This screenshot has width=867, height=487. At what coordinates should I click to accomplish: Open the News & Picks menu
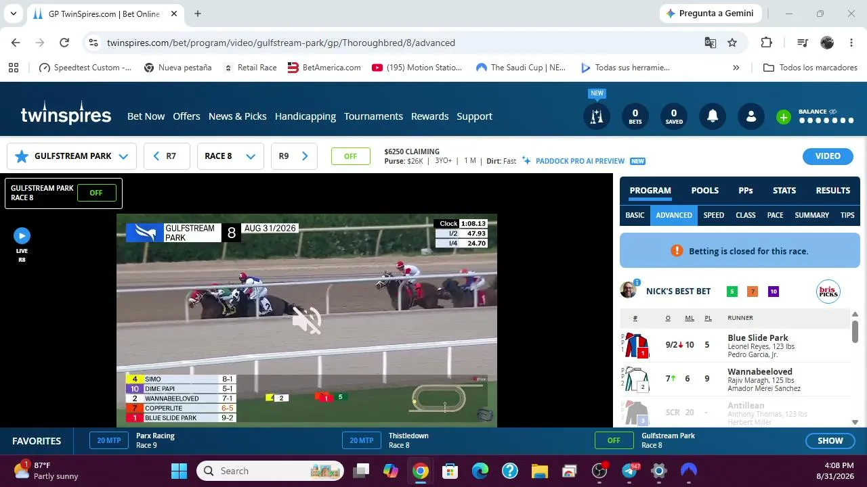(237, 116)
